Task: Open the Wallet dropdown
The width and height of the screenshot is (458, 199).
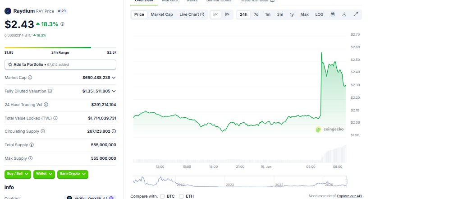Action: pyautogui.click(x=44, y=174)
